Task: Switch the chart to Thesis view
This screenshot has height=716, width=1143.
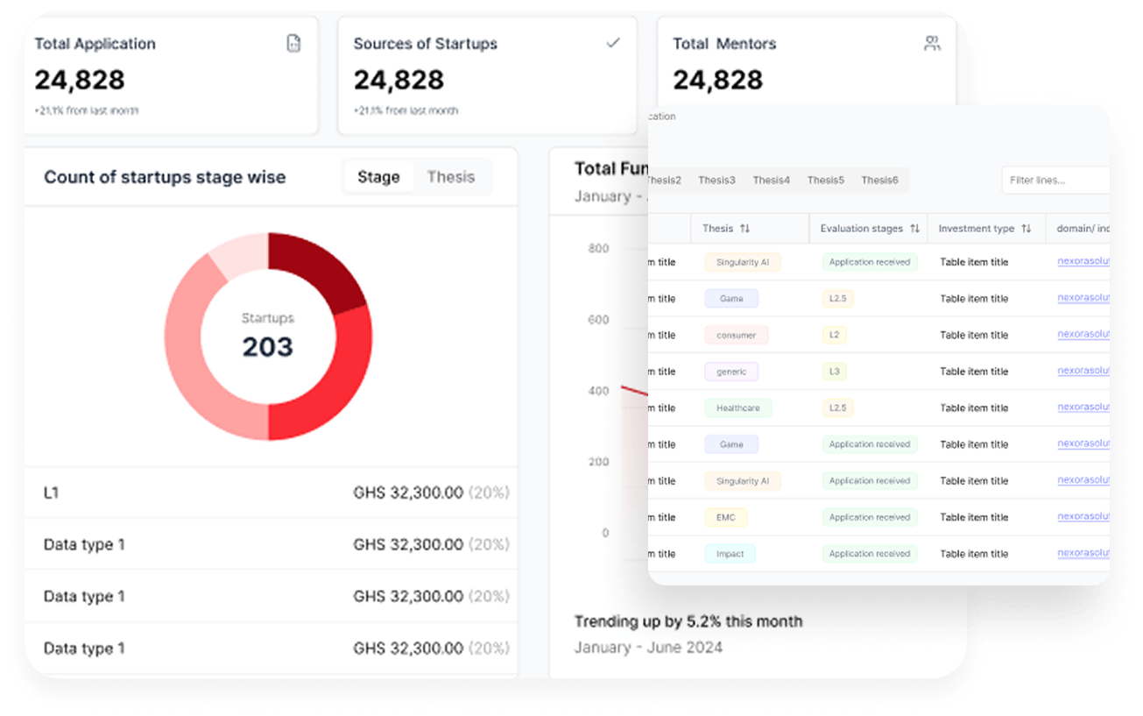Action: point(452,176)
